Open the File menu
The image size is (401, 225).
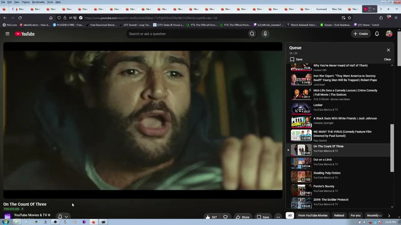[x=3, y=2]
